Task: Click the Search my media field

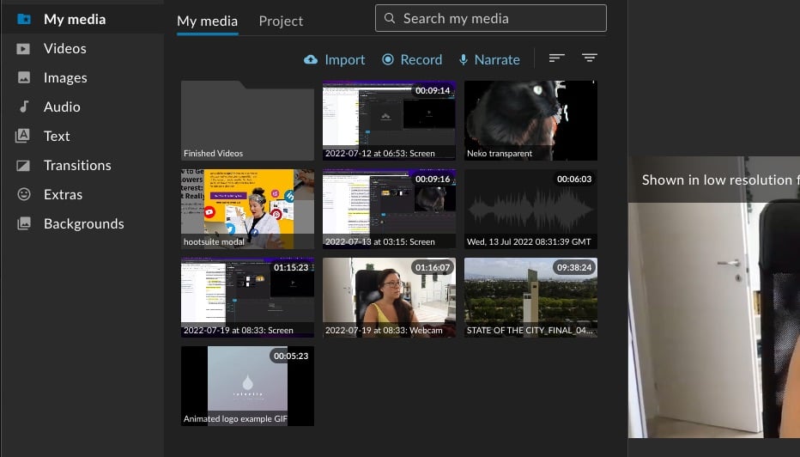Action: (x=491, y=18)
